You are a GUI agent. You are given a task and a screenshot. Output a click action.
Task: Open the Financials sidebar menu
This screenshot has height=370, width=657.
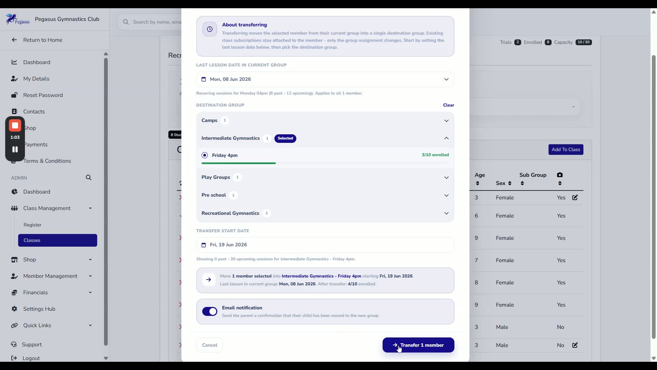tap(51, 292)
